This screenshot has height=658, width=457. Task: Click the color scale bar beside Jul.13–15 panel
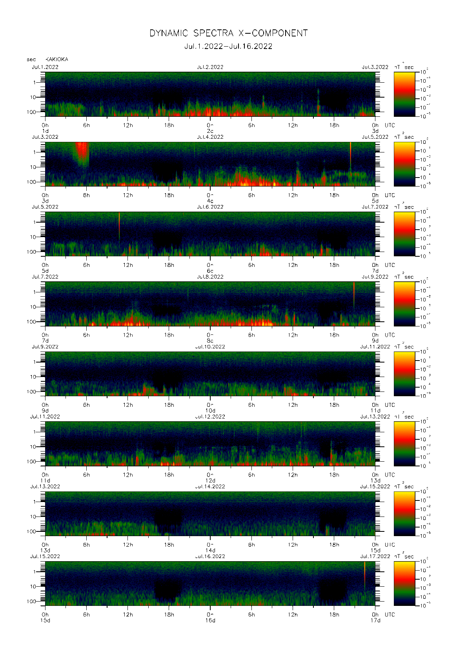coord(404,513)
